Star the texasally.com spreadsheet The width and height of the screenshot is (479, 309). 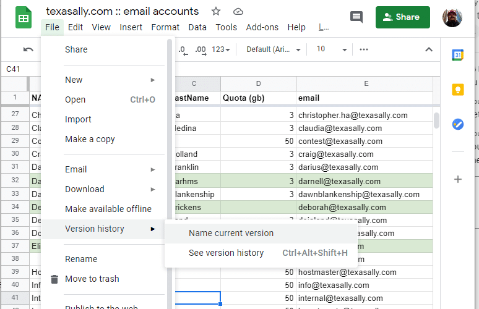point(216,11)
